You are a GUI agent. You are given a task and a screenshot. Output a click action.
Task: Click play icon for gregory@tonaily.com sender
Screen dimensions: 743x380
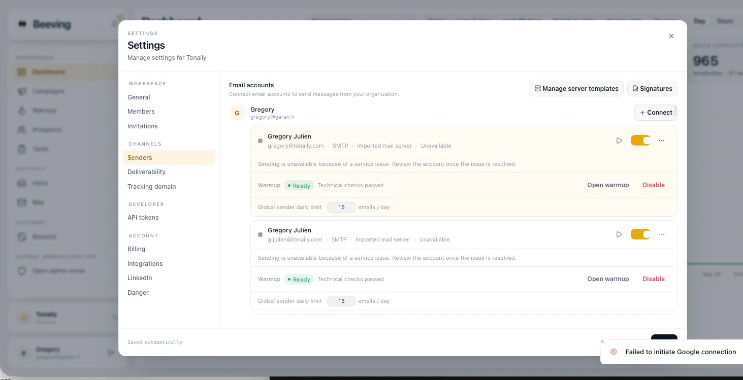[619, 141]
